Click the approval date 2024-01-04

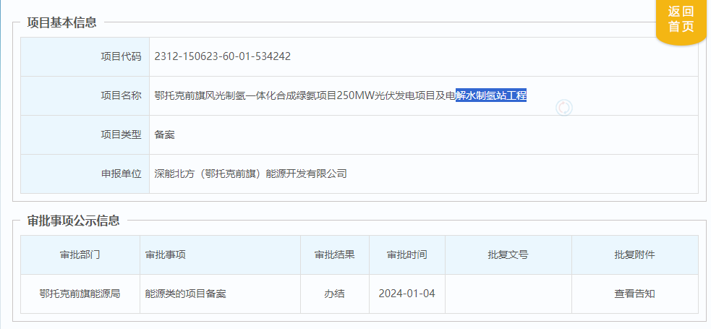[406, 294]
